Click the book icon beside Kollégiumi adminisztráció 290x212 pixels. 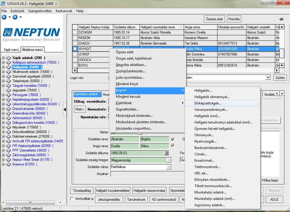(x=9, y=62)
